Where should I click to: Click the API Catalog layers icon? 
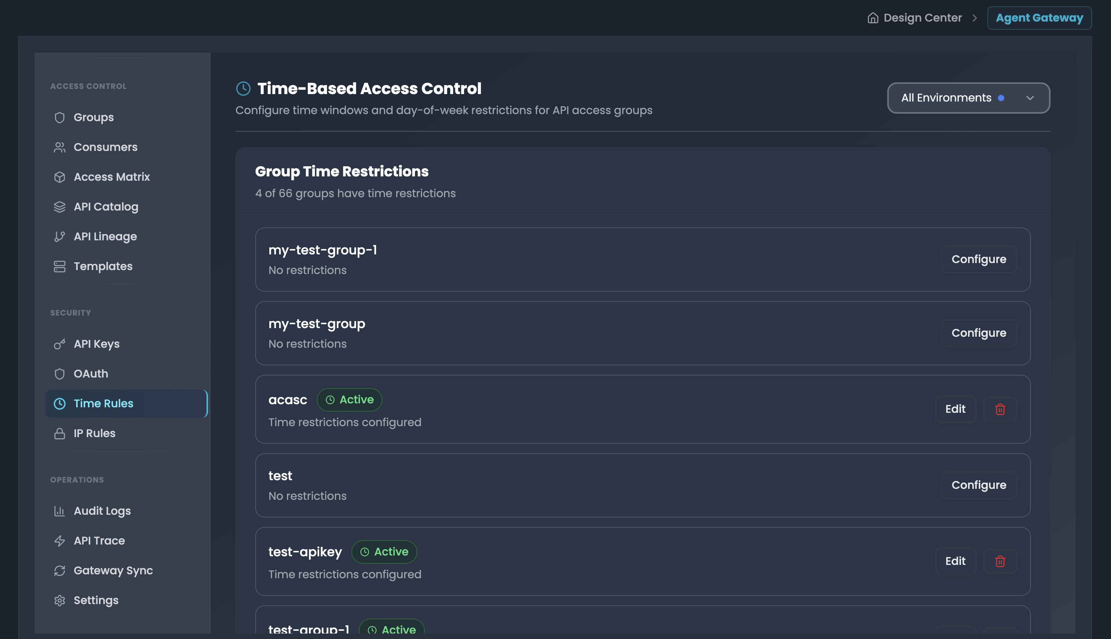click(59, 207)
